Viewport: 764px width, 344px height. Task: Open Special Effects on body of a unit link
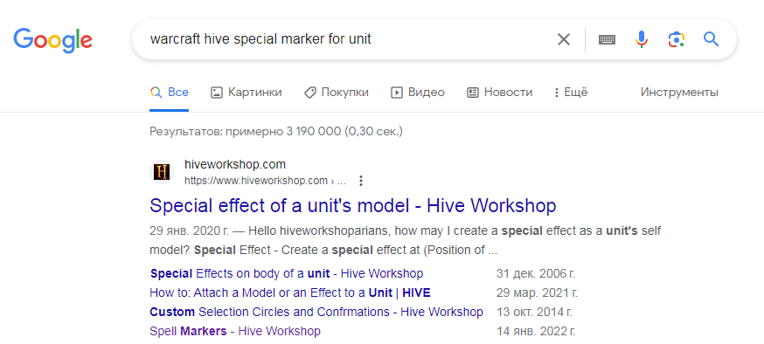click(287, 273)
